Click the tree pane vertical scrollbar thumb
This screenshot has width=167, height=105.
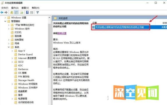point(49,46)
